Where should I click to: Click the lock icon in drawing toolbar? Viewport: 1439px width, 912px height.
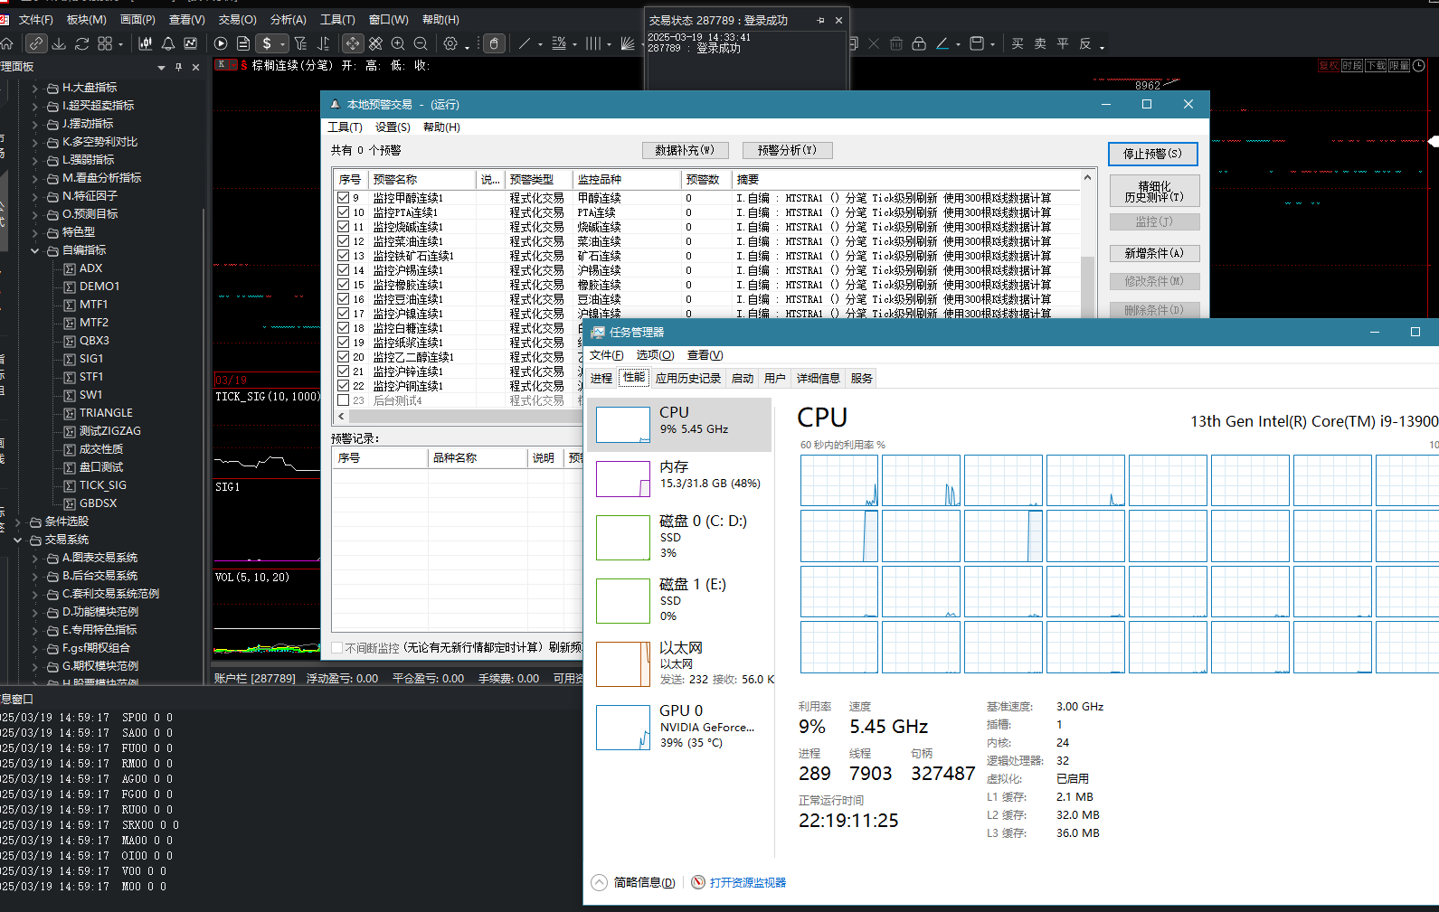(x=919, y=43)
